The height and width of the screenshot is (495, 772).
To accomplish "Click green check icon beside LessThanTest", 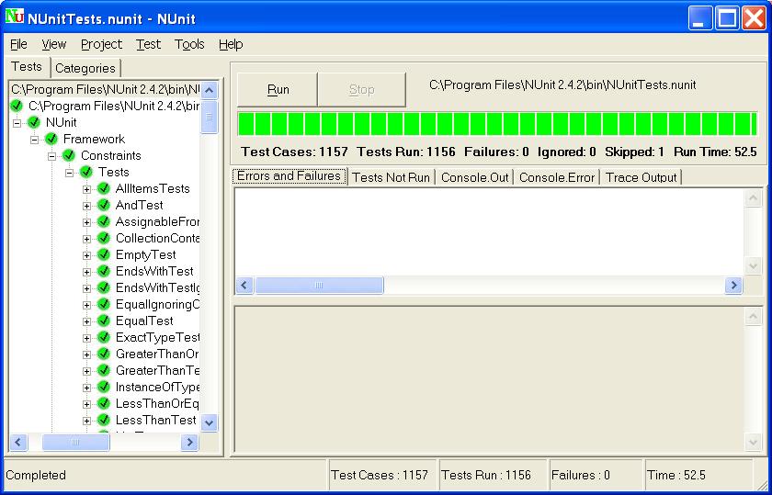I will click(x=103, y=420).
